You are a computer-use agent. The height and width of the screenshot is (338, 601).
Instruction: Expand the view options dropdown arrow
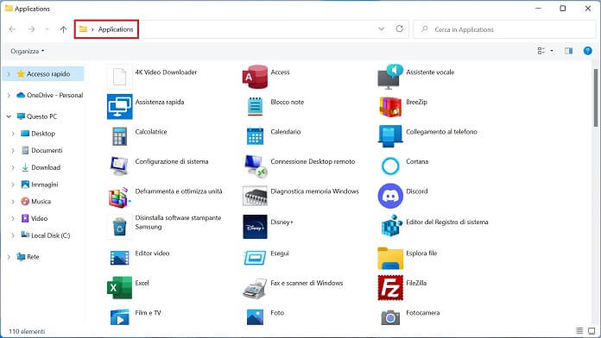[x=552, y=51]
